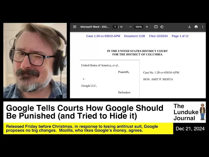The width and height of the screenshot is (209, 157).
Task: Click the headline 'Google Tells Courts How Google Should'
Action: (85, 108)
